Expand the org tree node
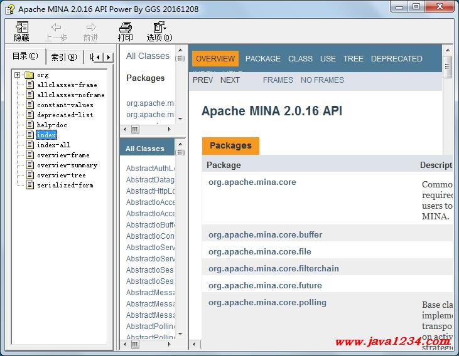Screen dimensions: 459x356 (18, 75)
